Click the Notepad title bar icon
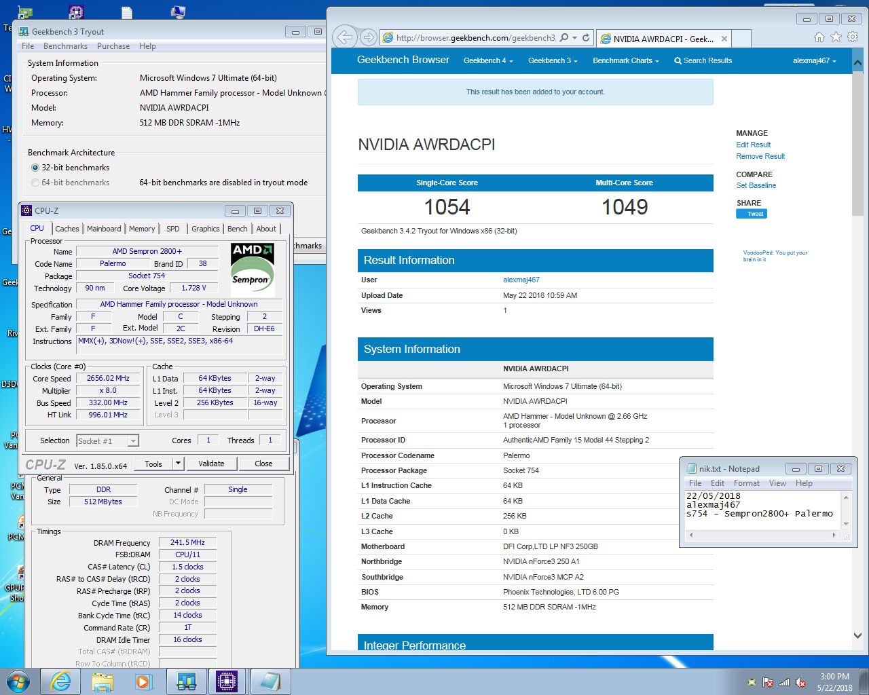869x695 pixels. (692, 468)
